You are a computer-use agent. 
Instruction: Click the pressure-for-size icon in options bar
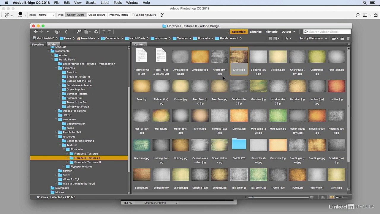pos(161,15)
